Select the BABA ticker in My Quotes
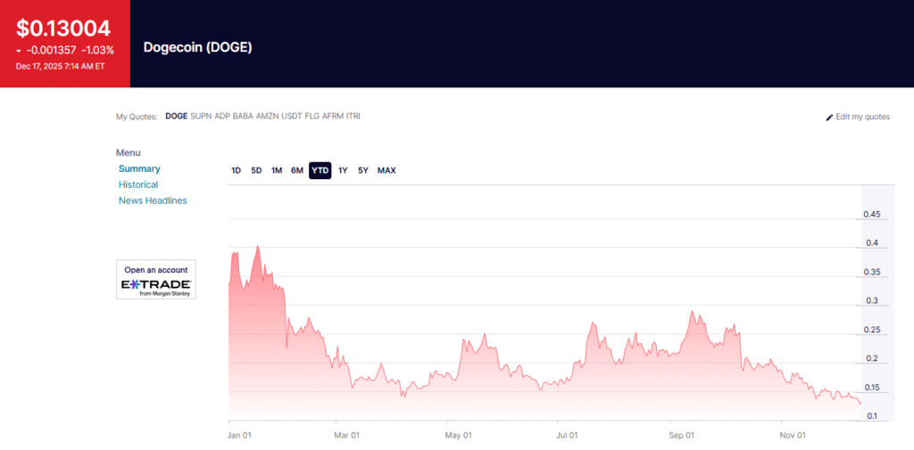The image size is (914, 450). click(x=243, y=116)
